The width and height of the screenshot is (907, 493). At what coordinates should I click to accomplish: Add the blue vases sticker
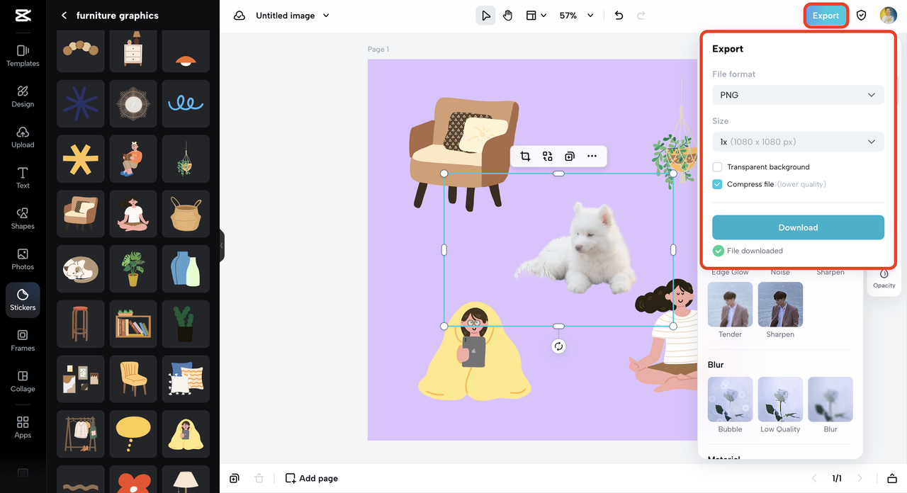[x=186, y=269]
